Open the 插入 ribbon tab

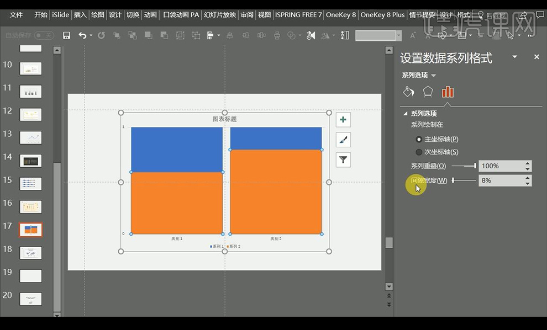[80, 15]
